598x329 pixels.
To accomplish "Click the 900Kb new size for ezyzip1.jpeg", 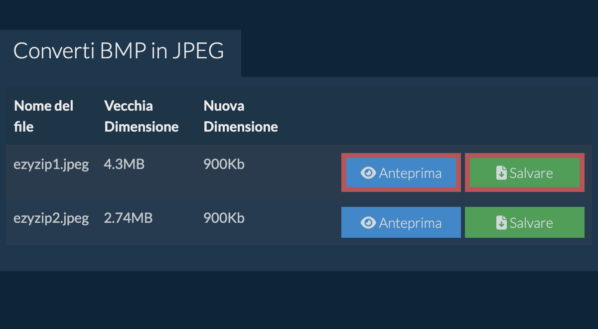I will (224, 164).
